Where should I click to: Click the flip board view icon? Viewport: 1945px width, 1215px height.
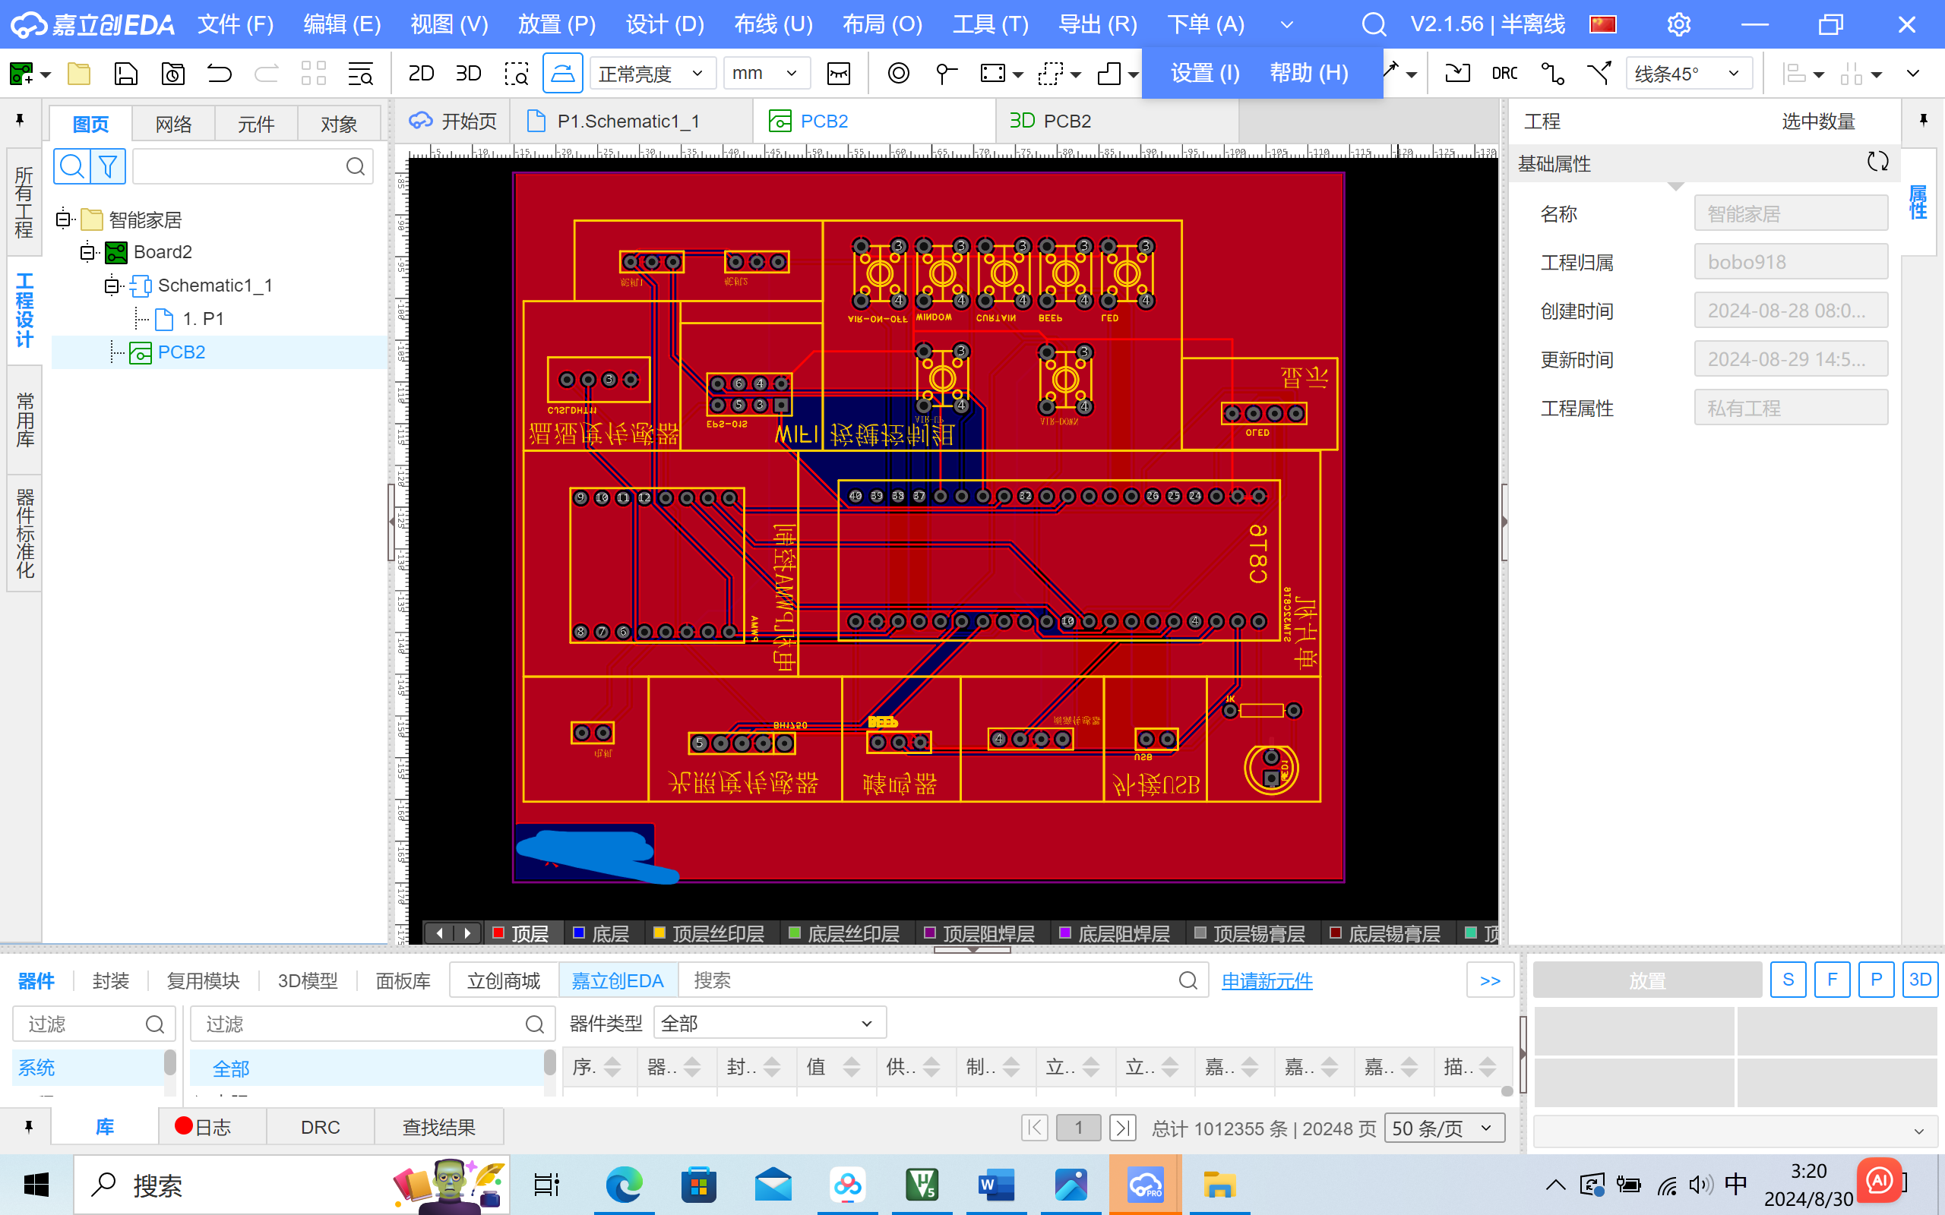562,74
